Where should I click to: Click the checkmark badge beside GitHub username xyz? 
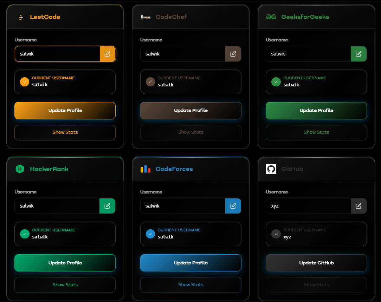coord(276,234)
